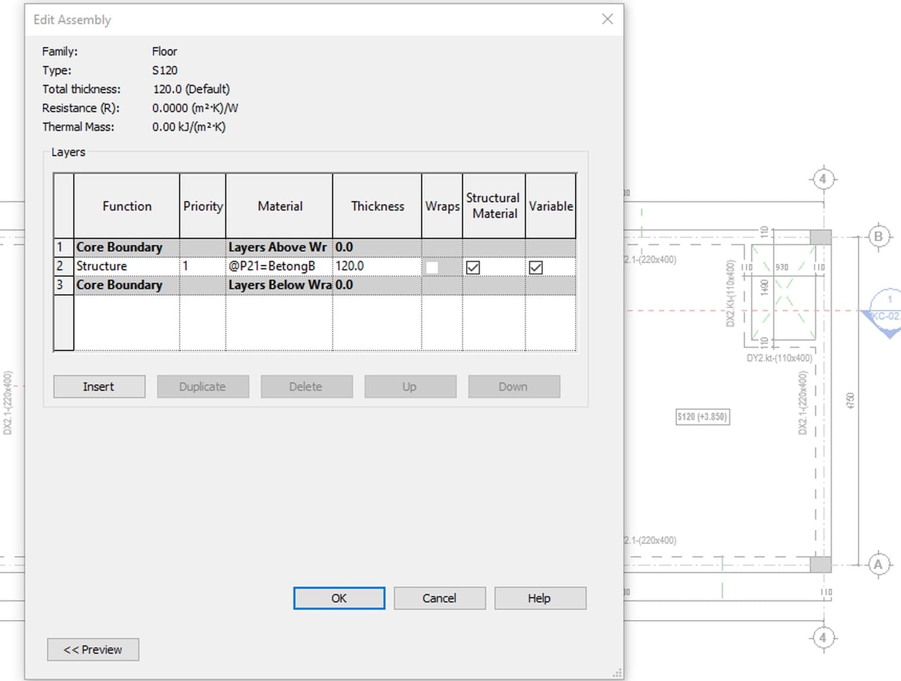Select DY2.kt-(110x400) beam label in drawing
The image size is (901, 681).
pyautogui.click(x=779, y=358)
